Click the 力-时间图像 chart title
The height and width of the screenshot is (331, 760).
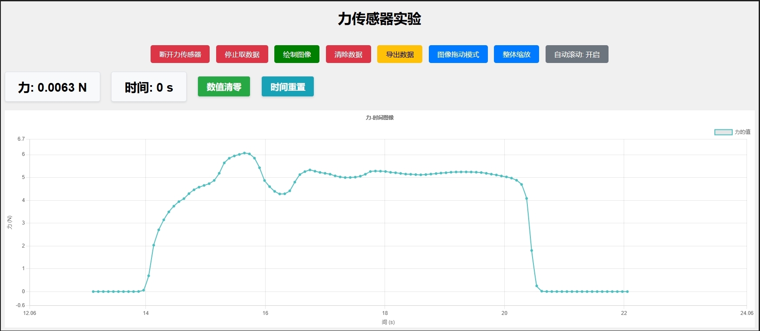point(379,118)
